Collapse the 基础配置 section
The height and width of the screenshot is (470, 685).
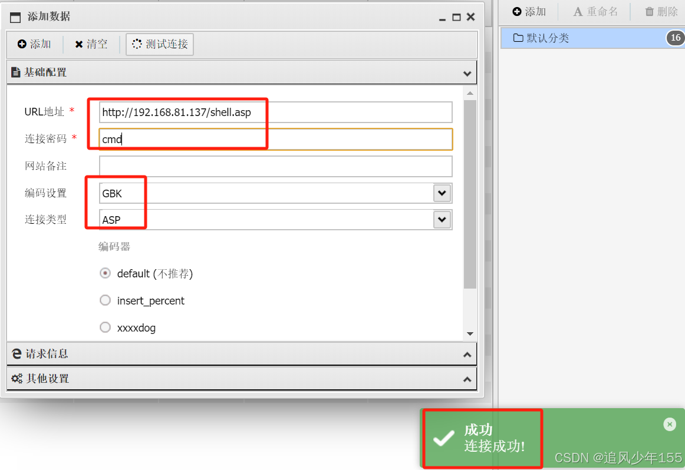467,73
